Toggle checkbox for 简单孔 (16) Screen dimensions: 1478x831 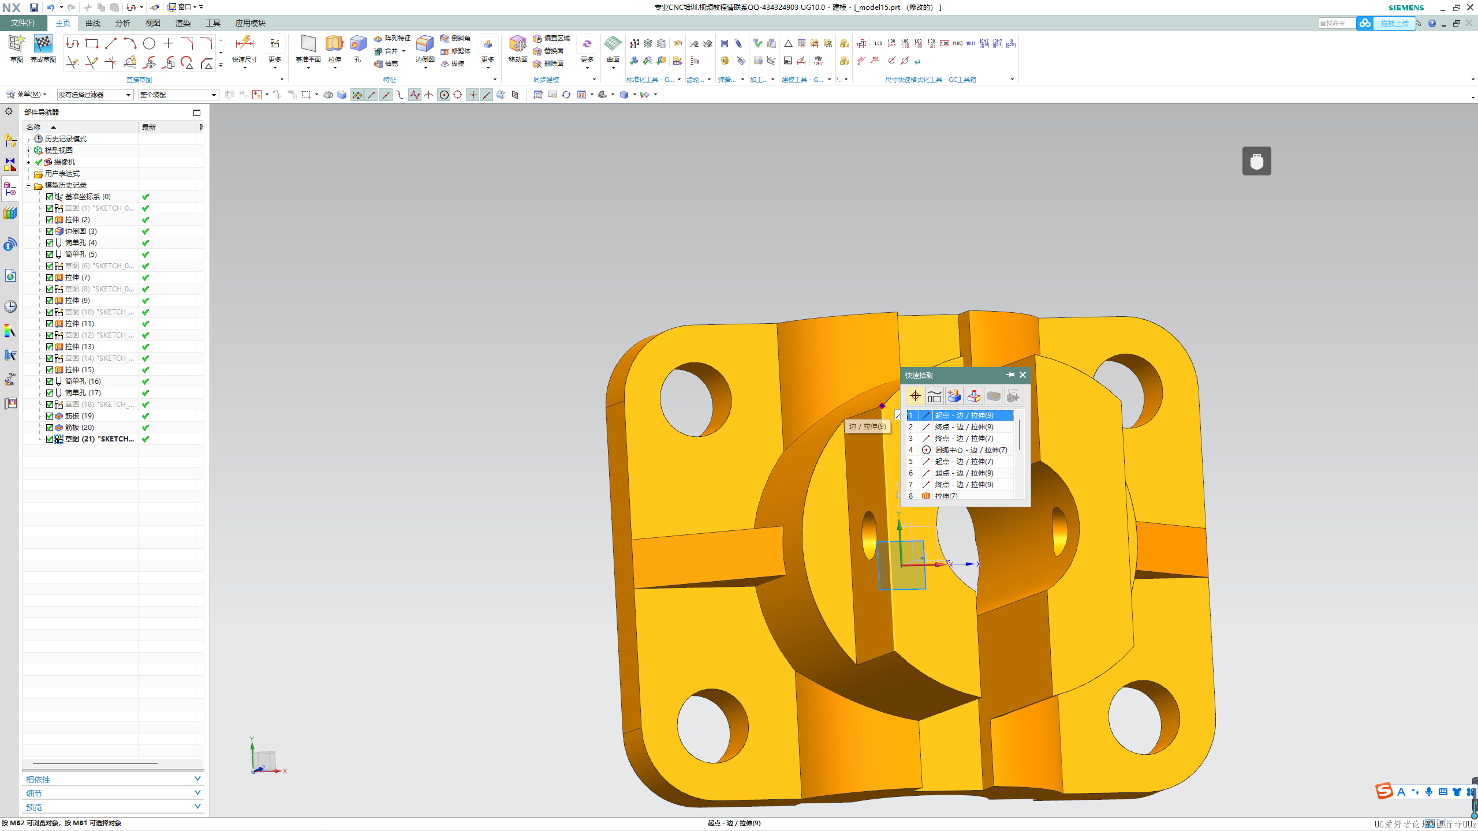[50, 381]
